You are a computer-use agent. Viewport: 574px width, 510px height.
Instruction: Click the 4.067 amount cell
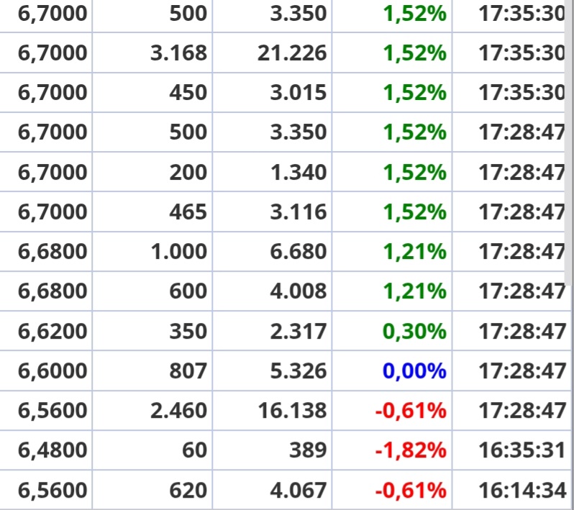pos(298,491)
